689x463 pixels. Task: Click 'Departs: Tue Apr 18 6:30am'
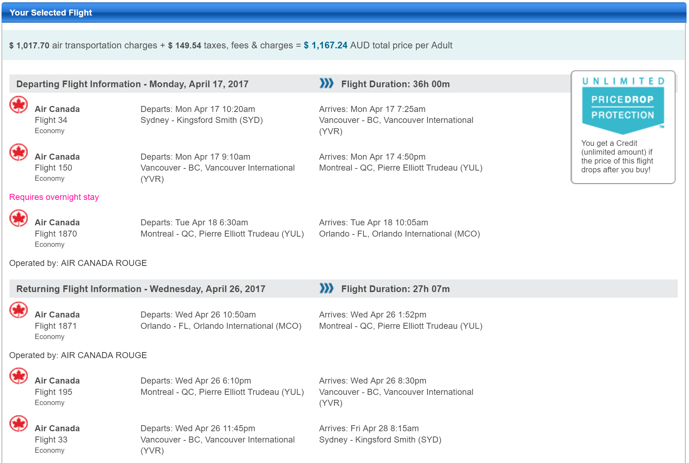click(194, 222)
